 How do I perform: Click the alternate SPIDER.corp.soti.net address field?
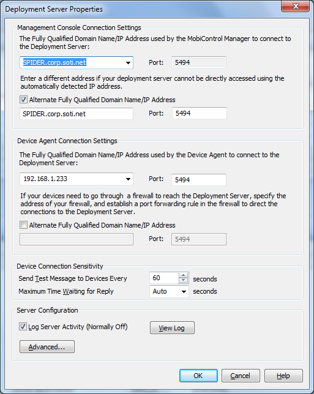[77, 114]
